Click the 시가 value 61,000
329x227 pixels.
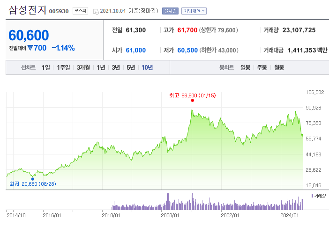pyautogui.click(x=136, y=50)
